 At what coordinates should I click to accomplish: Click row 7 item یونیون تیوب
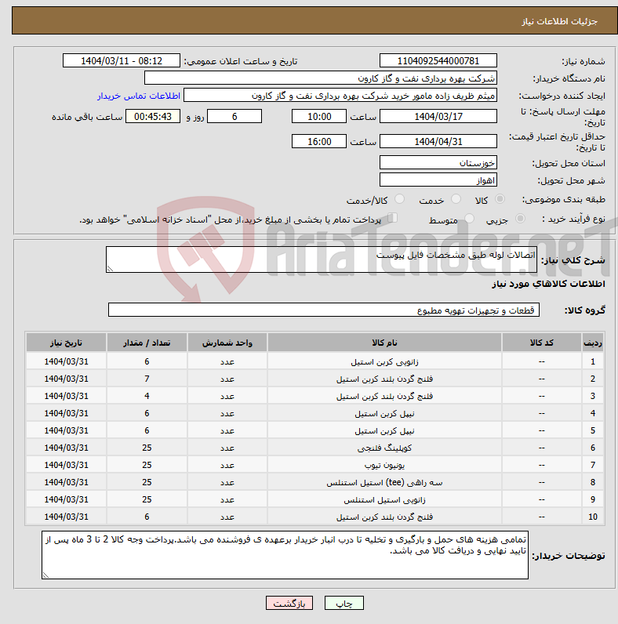pos(384,465)
